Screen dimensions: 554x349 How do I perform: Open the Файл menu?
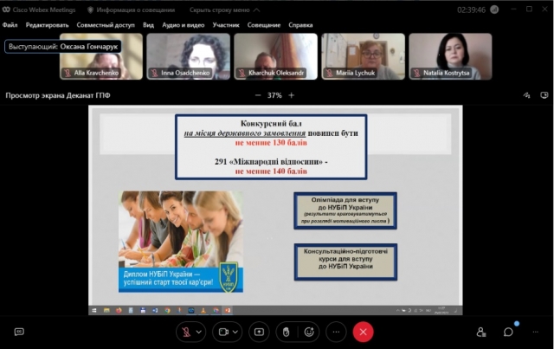[x=10, y=25]
